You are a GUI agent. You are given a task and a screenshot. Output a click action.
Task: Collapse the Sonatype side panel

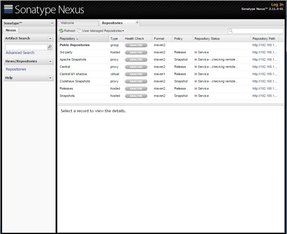point(52,23)
